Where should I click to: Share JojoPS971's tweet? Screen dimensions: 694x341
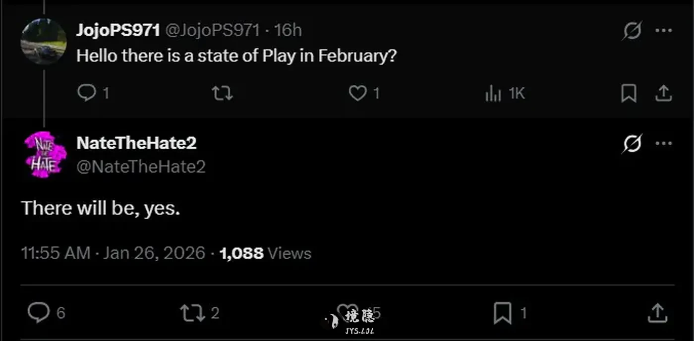point(663,93)
